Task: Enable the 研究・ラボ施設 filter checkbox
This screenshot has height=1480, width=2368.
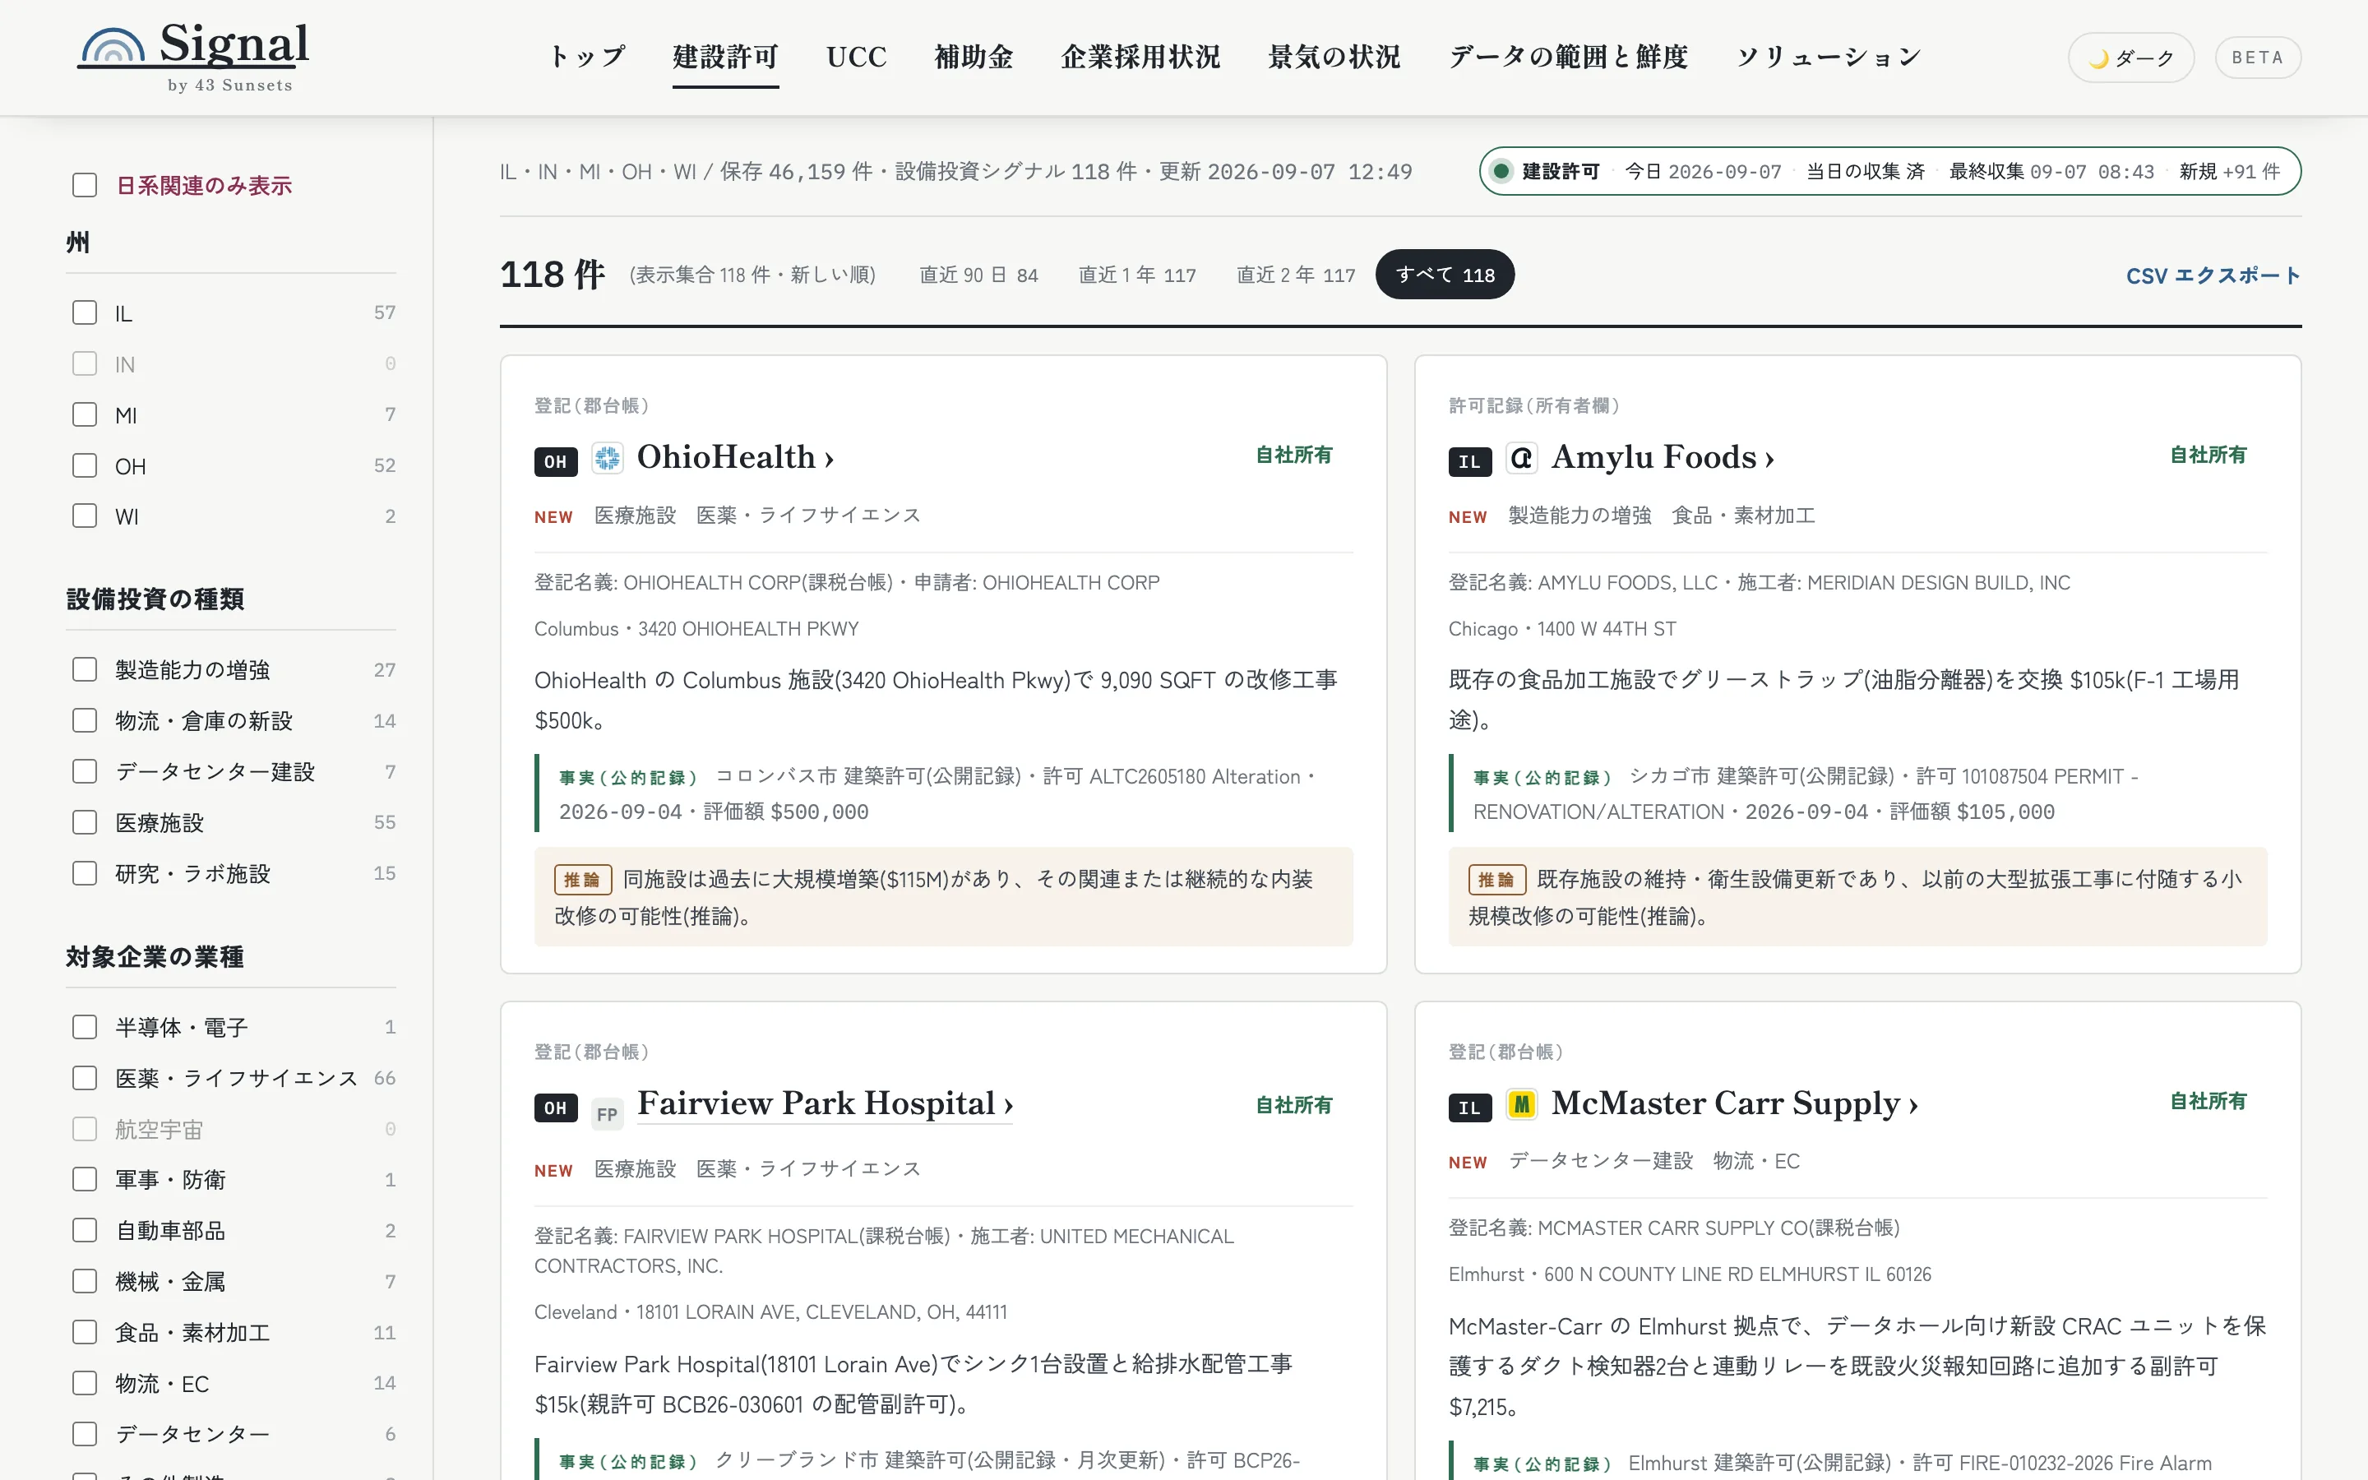Action: point(86,873)
